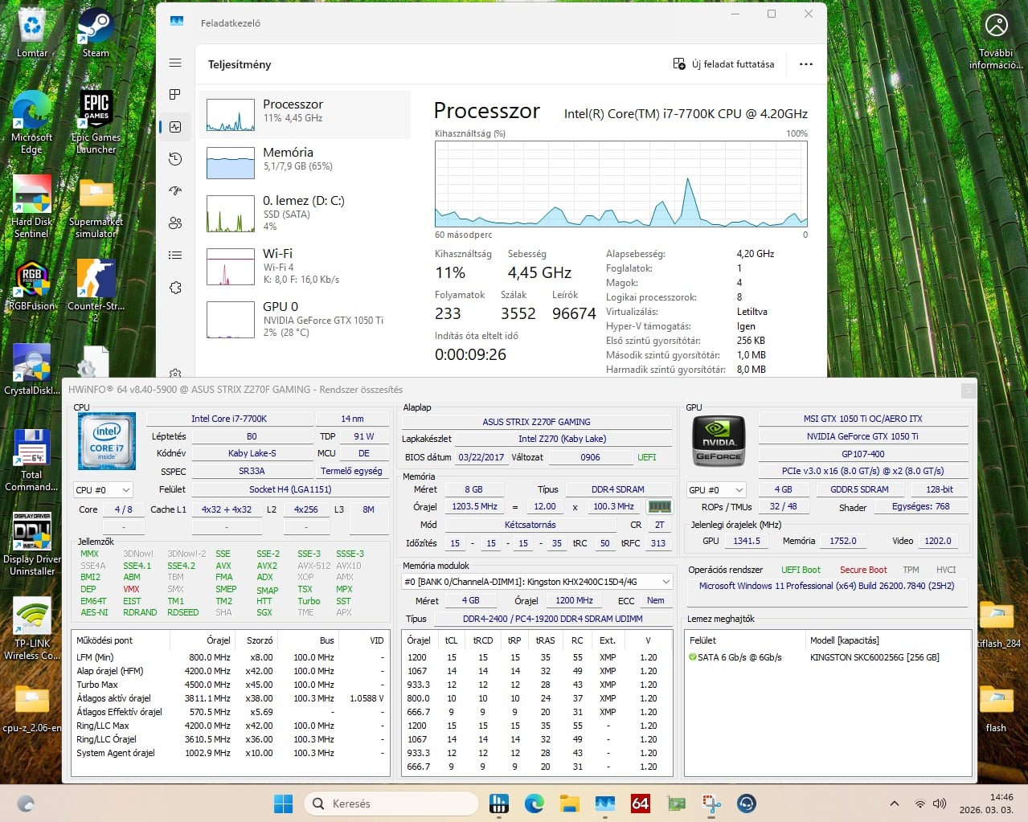
Task: Open the Task Manager hamburger navigation menu
Action: [x=175, y=63]
